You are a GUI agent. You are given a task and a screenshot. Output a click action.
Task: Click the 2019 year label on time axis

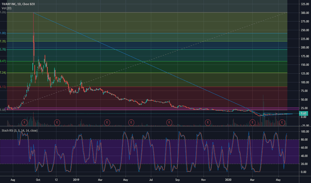click(76, 180)
